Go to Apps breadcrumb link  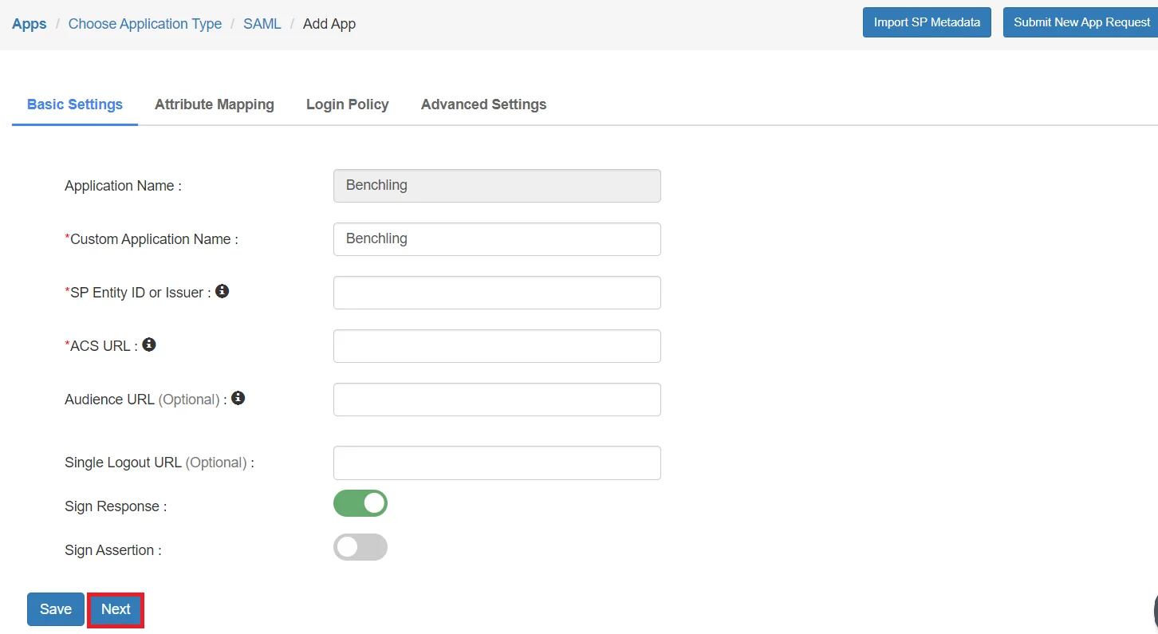(30, 24)
